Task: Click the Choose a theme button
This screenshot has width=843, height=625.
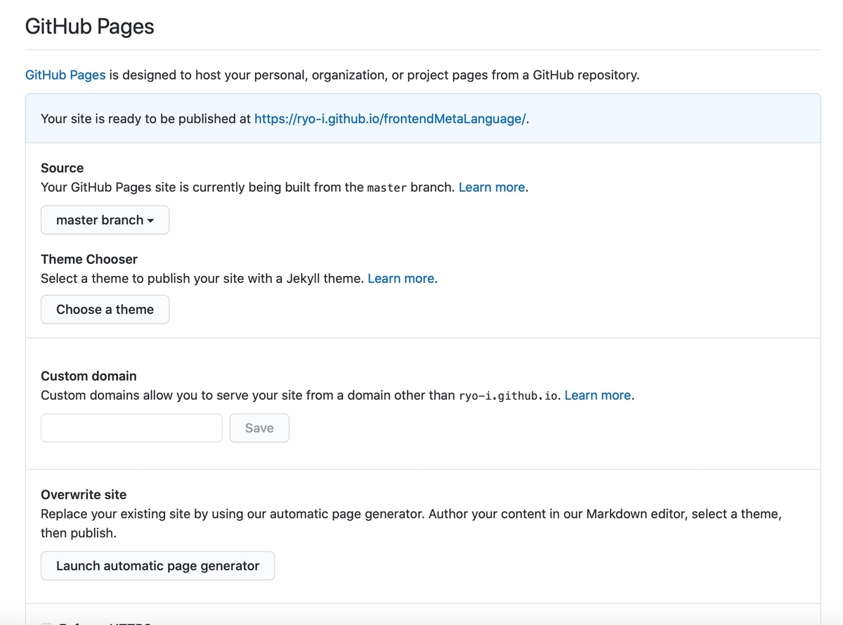Action: click(105, 310)
